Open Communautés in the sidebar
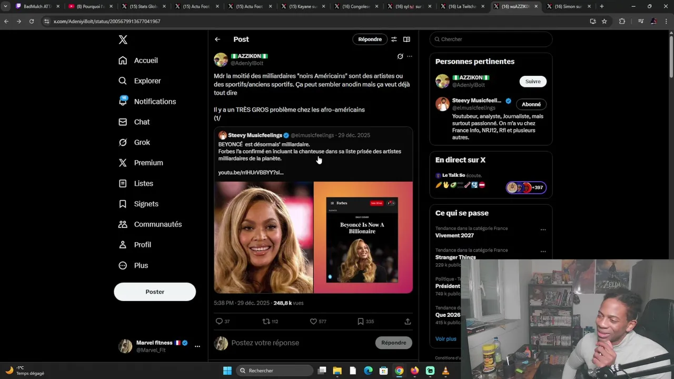674x379 pixels. pos(150,225)
